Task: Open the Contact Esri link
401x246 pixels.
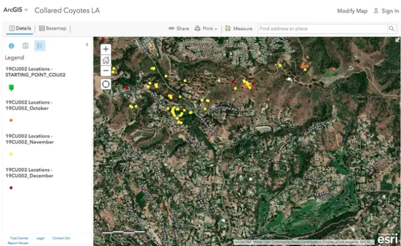Action: pos(61,238)
